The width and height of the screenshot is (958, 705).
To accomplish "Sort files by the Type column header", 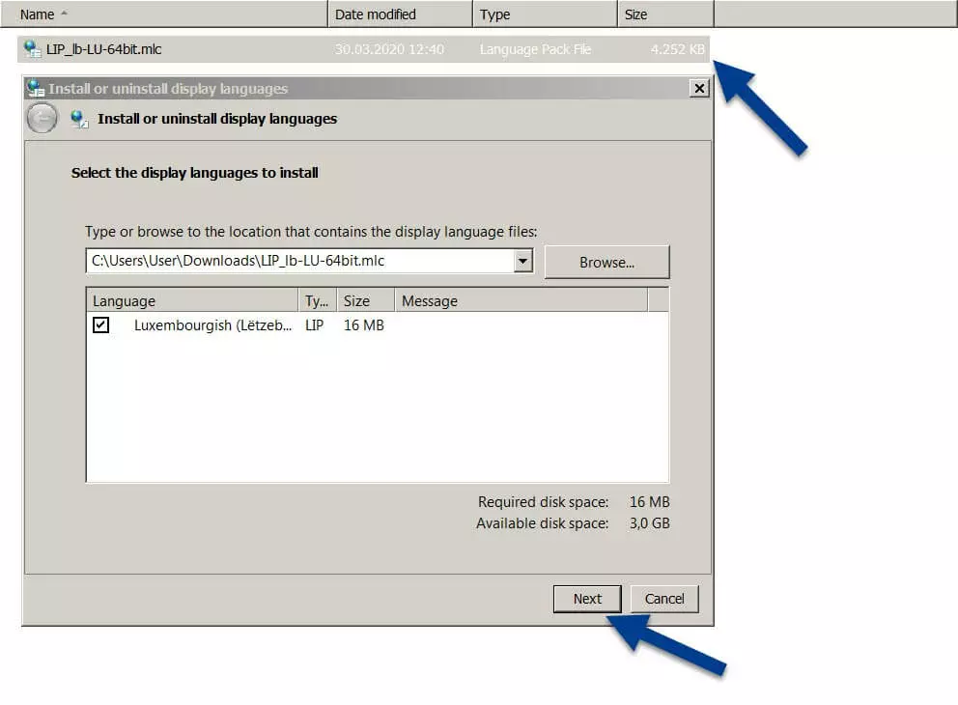I will pos(545,14).
